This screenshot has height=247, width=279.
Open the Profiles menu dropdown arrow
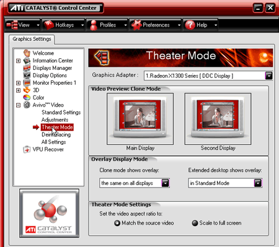tap(125, 25)
